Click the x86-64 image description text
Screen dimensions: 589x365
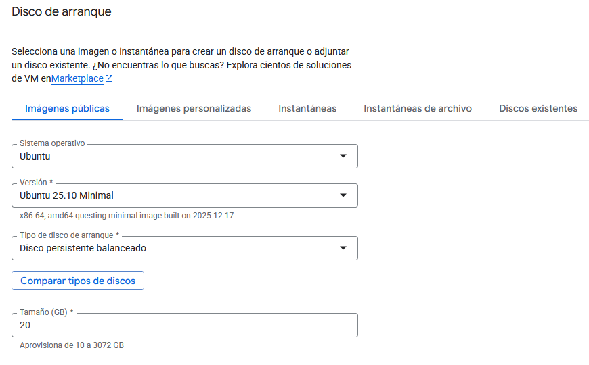[127, 216]
